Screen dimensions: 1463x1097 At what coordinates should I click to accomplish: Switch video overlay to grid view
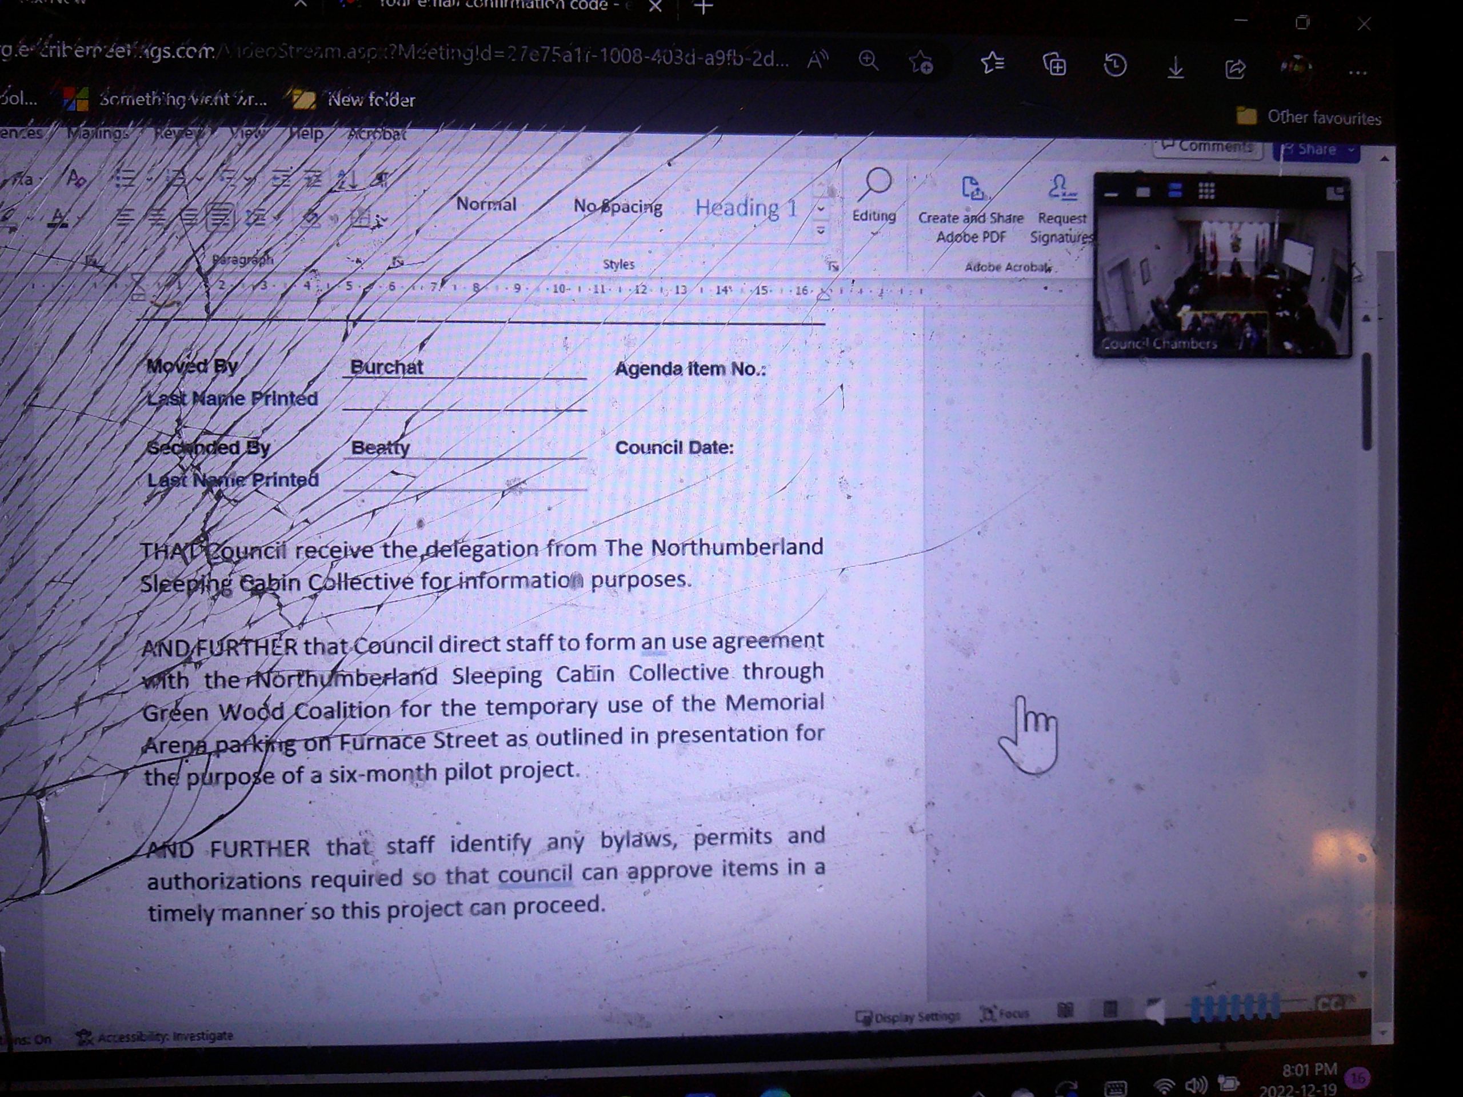1206,191
